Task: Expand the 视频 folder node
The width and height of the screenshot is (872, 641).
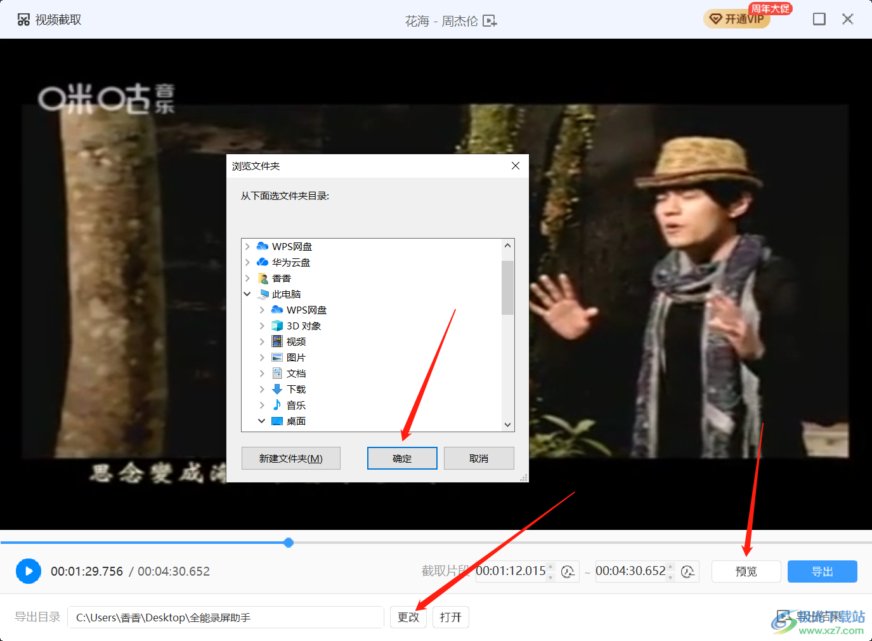Action: tap(262, 341)
